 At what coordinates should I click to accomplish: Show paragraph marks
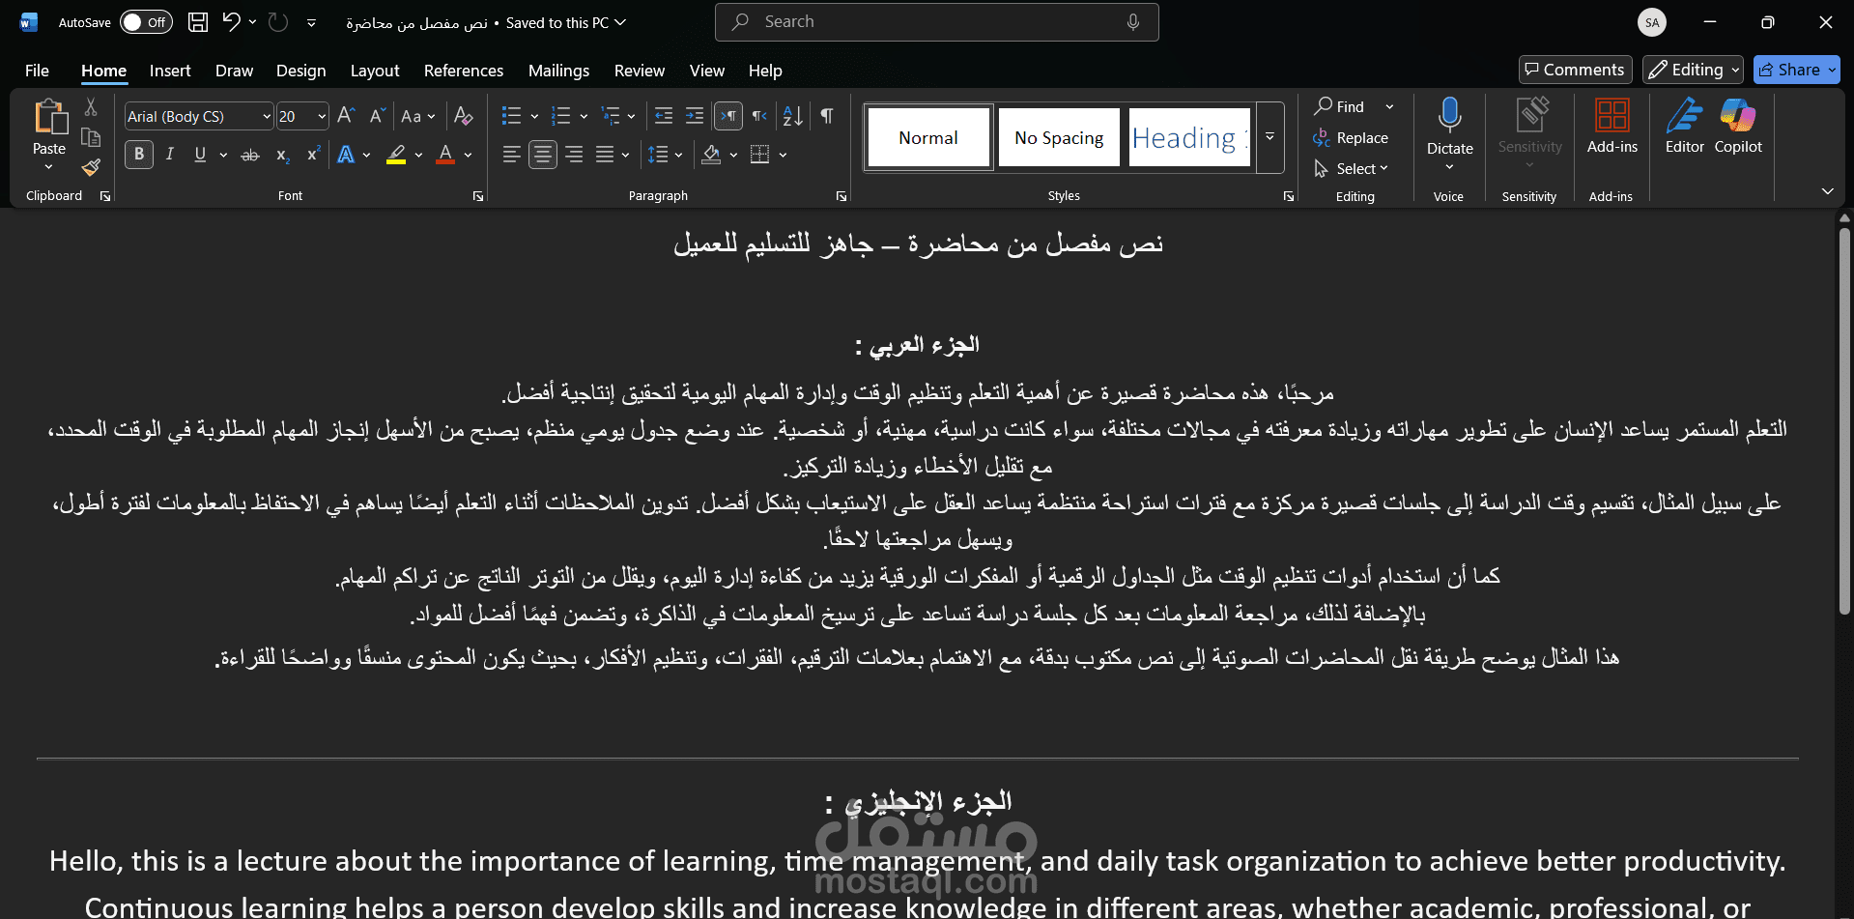pos(827,116)
